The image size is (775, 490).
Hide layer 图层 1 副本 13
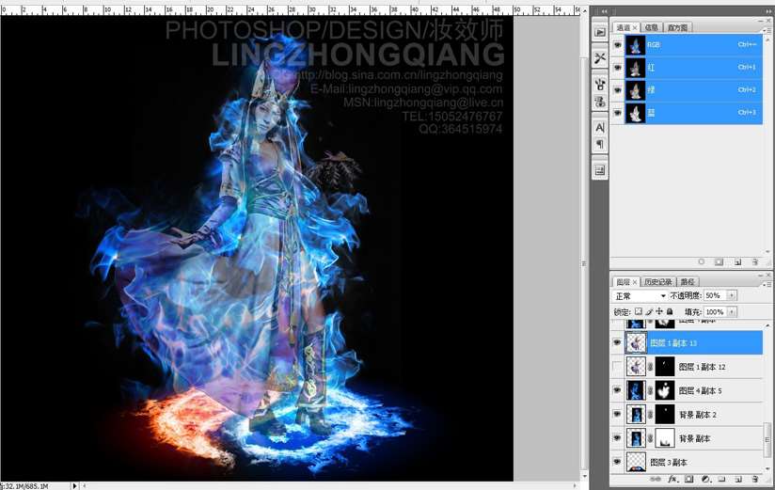(x=617, y=342)
